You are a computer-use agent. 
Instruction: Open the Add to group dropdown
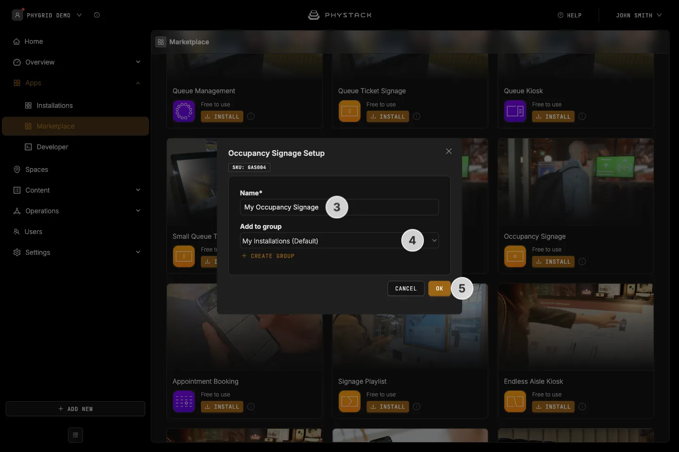339,241
